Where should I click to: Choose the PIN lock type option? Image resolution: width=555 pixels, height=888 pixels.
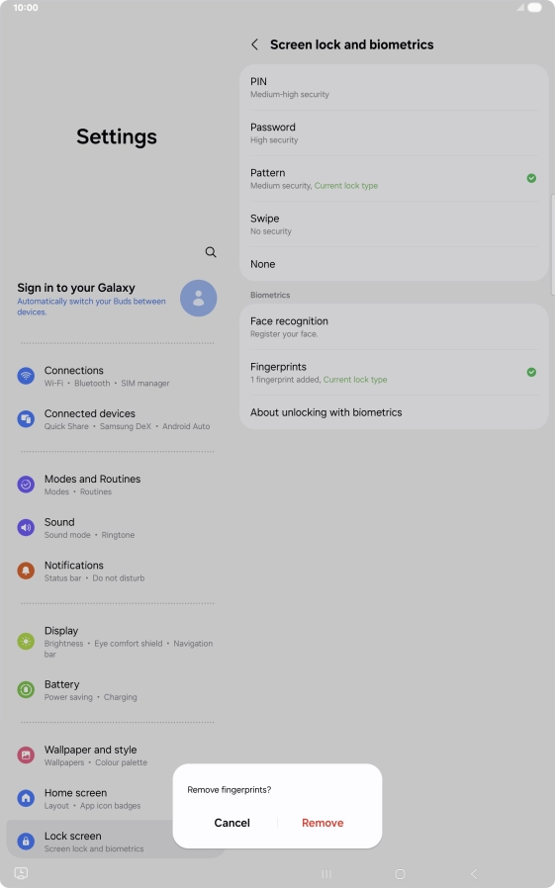pyautogui.click(x=394, y=87)
